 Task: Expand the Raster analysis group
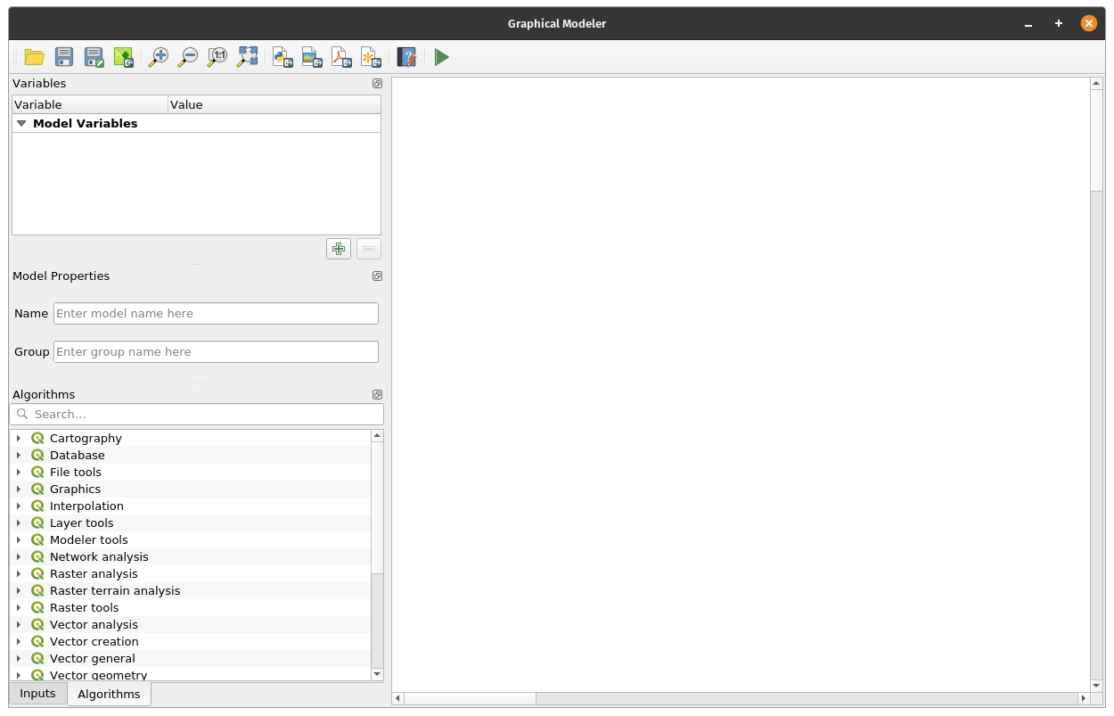pyautogui.click(x=19, y=574)
